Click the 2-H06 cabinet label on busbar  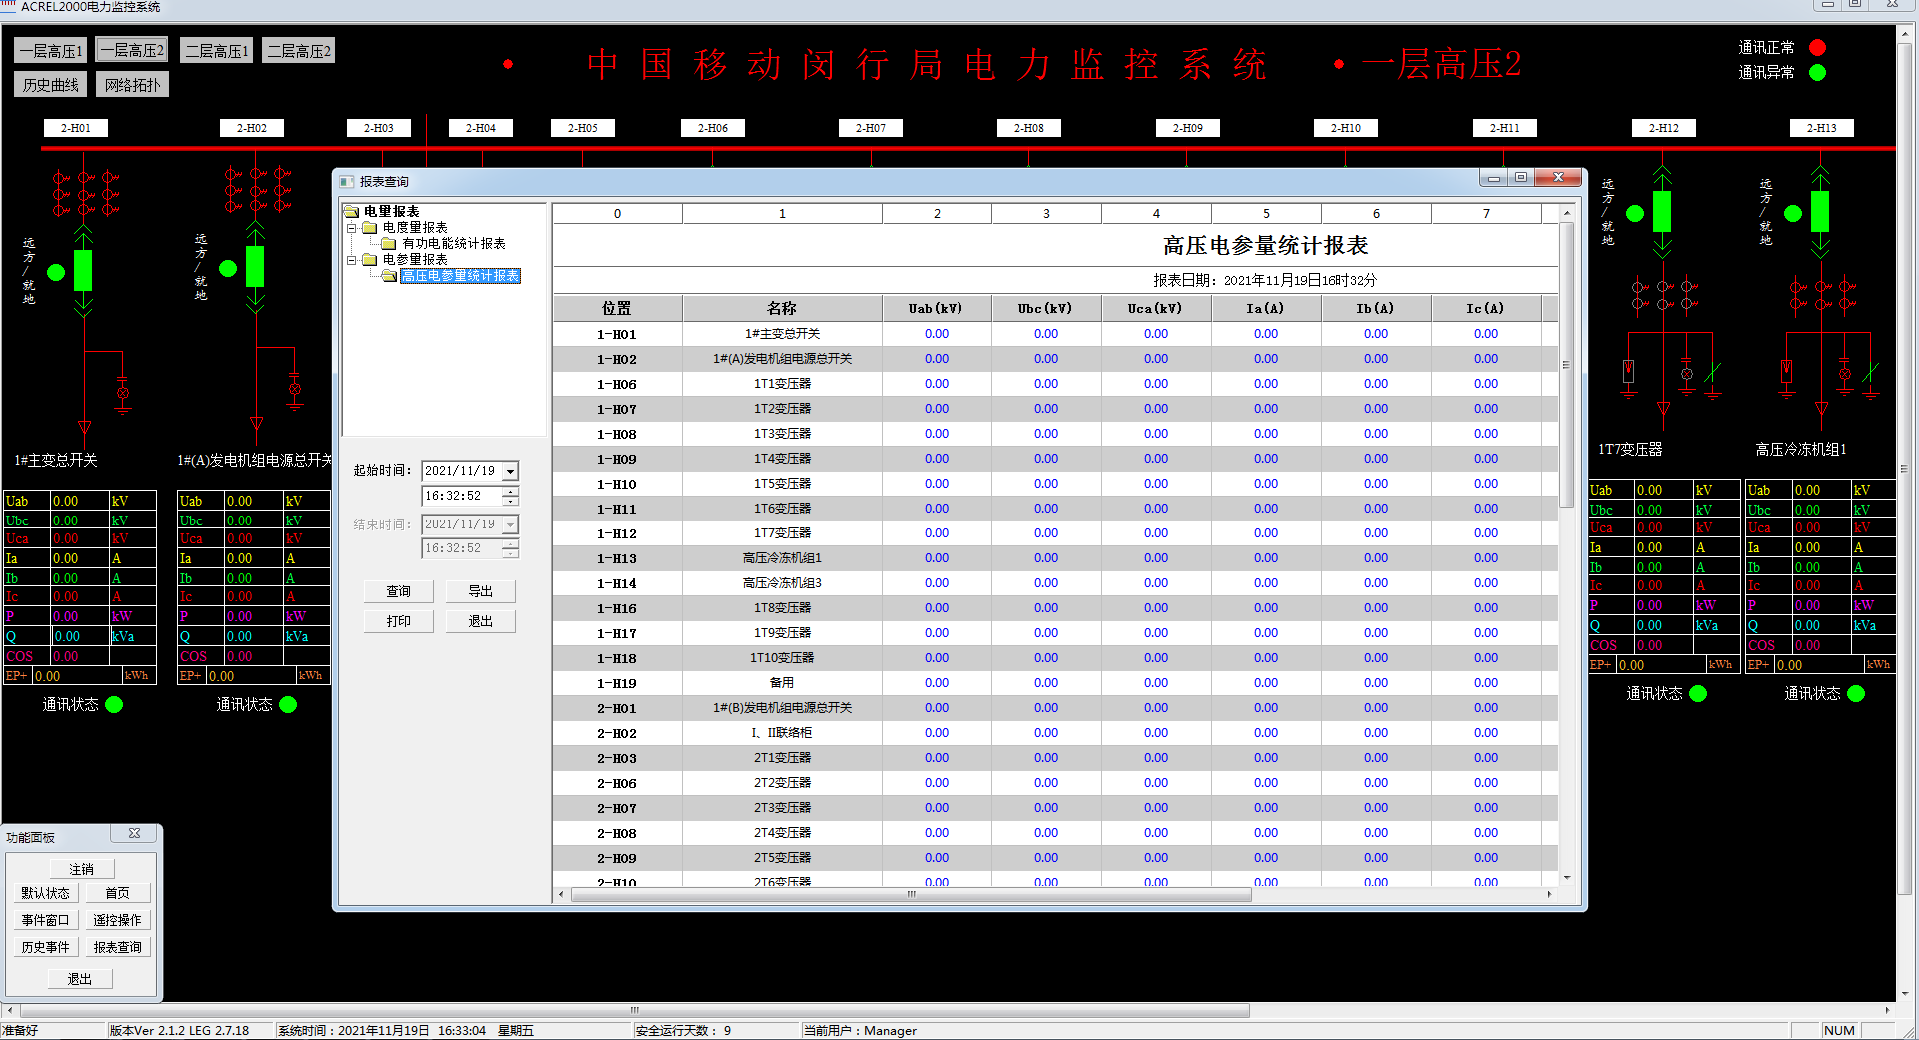pos(712,128)
